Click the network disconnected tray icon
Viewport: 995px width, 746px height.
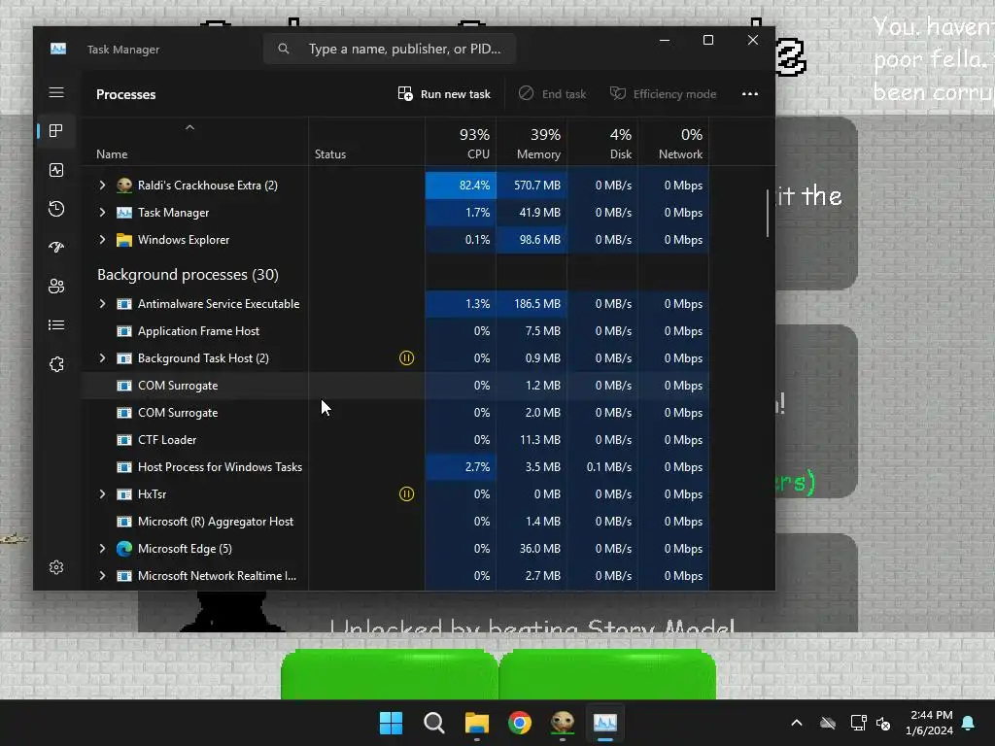point(859,723)
